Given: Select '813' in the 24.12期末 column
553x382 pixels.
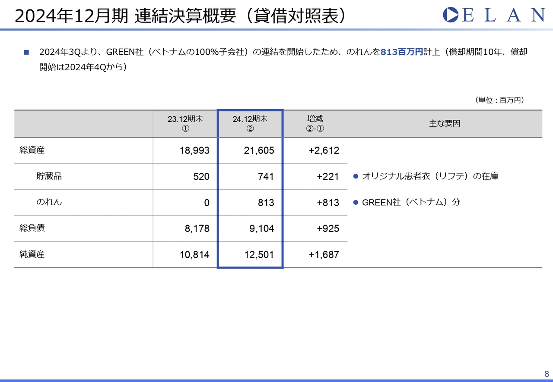Looking at the screenshot, I should pyautogui.click(x=266, y=203).
